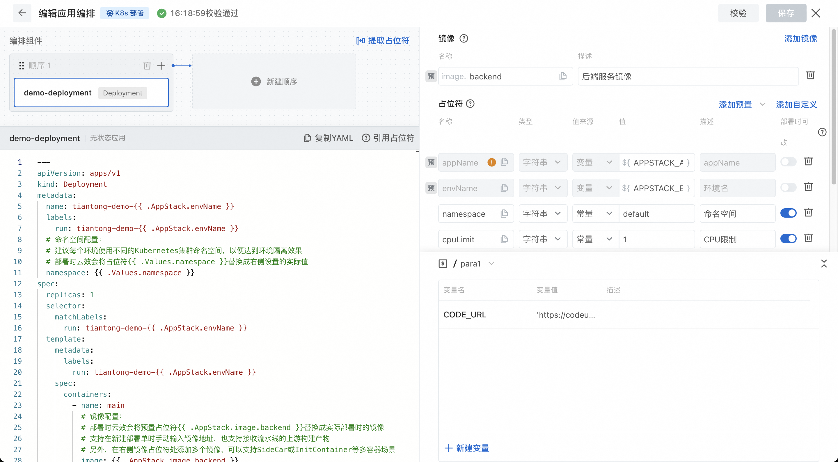
Task: Toggle the appName deploy-time switch
Action: point(788,162)
